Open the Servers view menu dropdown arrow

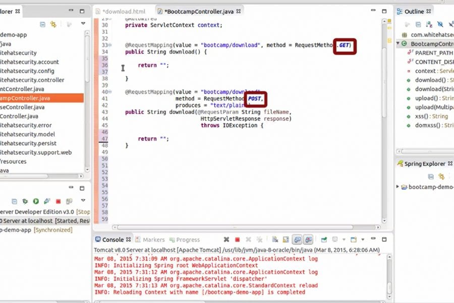click(x=83, y=201)
